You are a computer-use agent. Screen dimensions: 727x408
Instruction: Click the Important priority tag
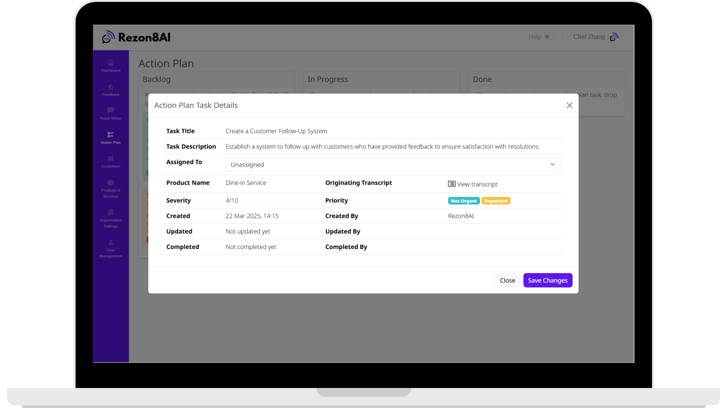pos(496,201)
